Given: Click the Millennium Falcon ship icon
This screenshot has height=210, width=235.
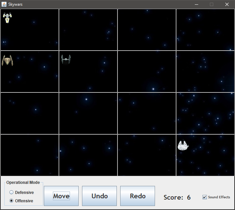Looking at the screenshot, I should [x=183, y=145].
